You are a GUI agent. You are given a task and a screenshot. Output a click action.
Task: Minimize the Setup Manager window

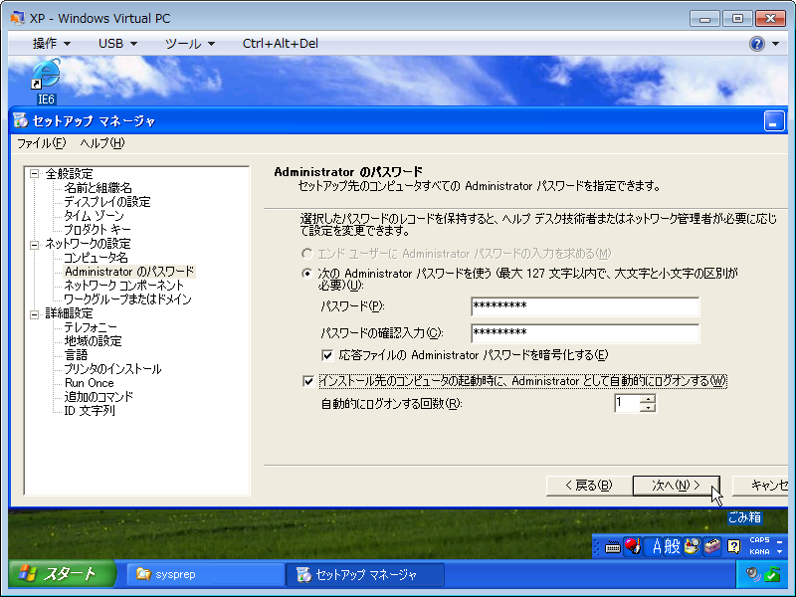[x=774, y=121]
